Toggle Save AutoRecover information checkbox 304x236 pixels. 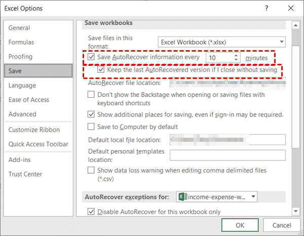[x=91, y=58]
